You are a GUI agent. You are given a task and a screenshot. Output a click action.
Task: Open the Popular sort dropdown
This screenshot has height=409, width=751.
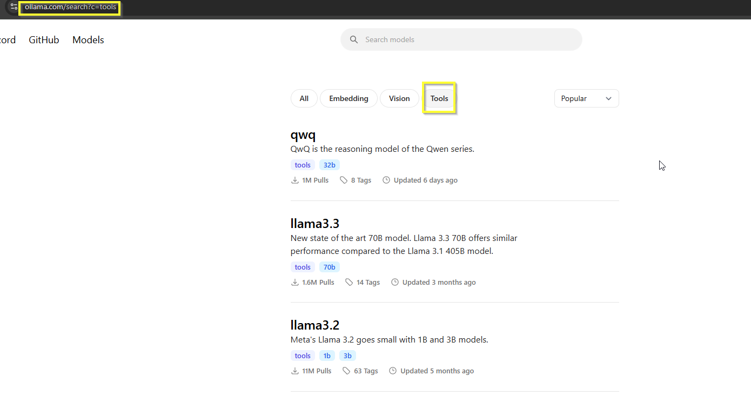coord(586,98)
